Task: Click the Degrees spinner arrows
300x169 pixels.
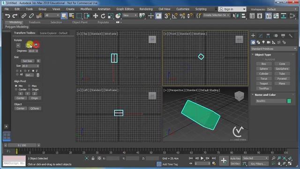Action: click(x=37, y=51)
